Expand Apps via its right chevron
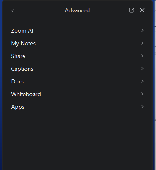 142,107
